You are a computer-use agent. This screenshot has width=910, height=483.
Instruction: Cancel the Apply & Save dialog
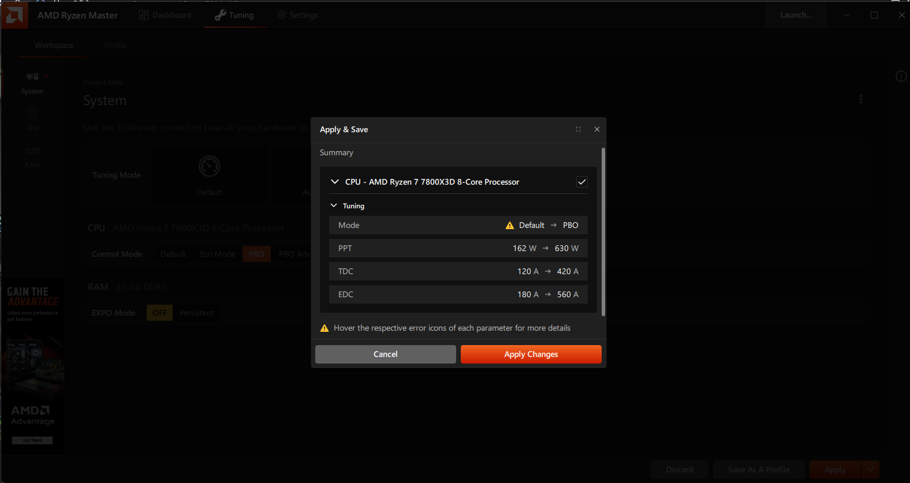point(385,354)
